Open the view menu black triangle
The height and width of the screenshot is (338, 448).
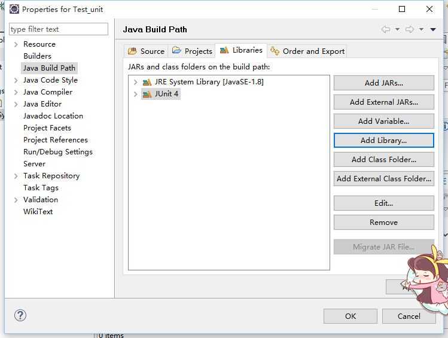point(433,29)
